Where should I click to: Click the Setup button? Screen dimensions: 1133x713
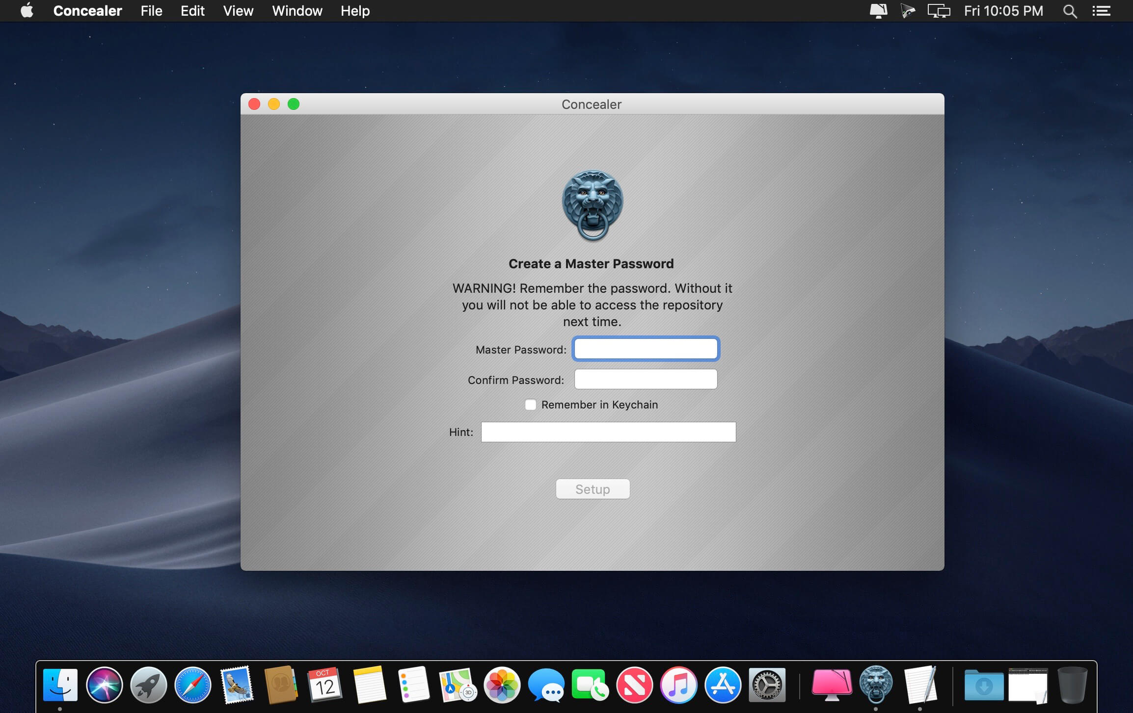(x=593, y=489)
